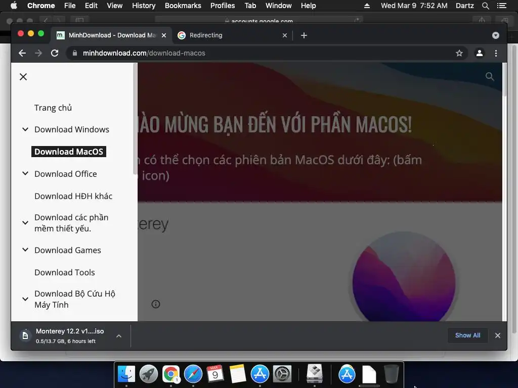Open Download HĐH khác page
Screen dimensions: 518x388
click(73, 196)
